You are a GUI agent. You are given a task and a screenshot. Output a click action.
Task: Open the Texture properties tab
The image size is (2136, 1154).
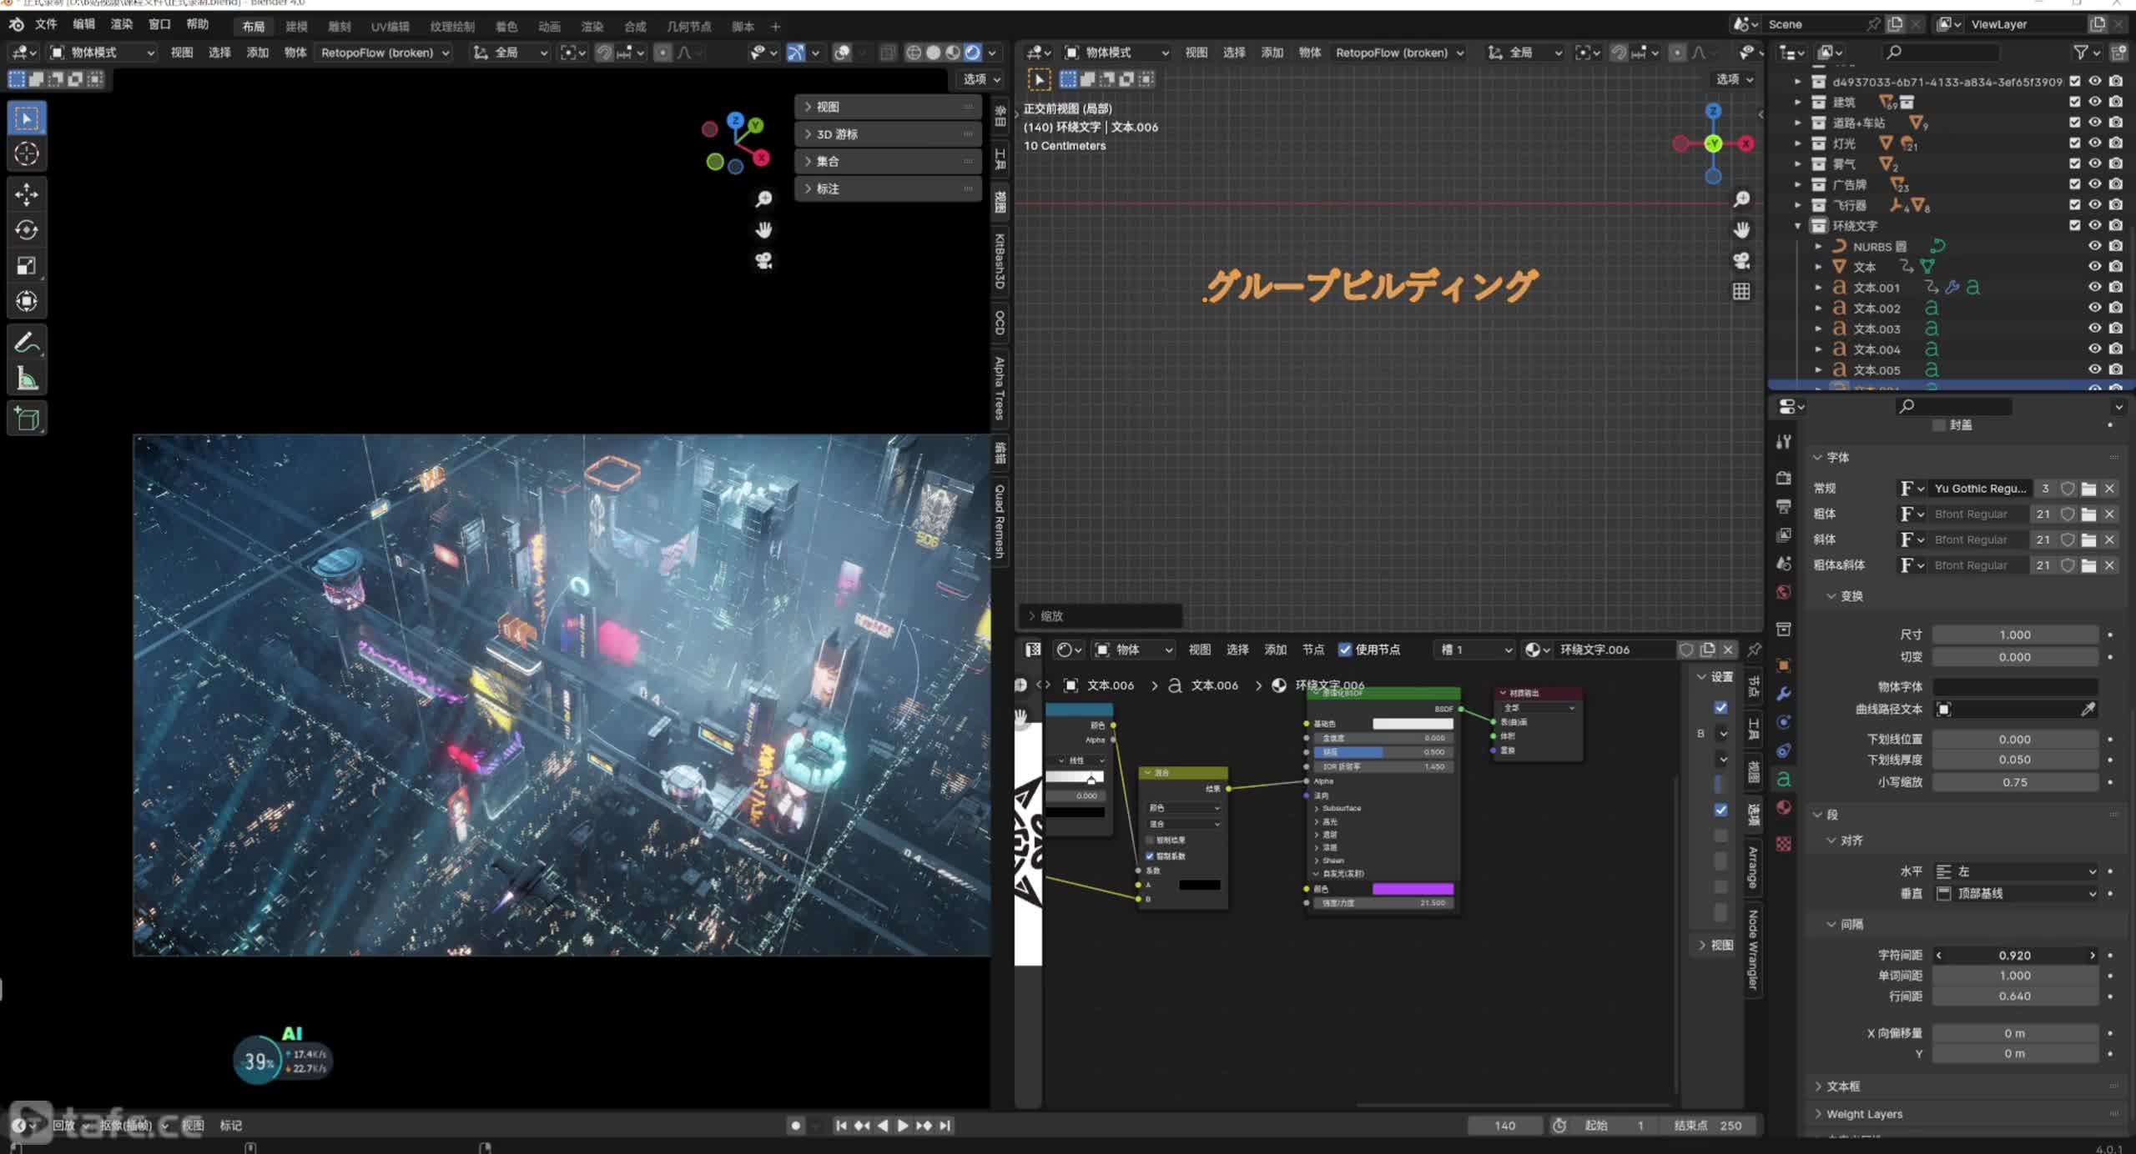tap(1784, 844)
